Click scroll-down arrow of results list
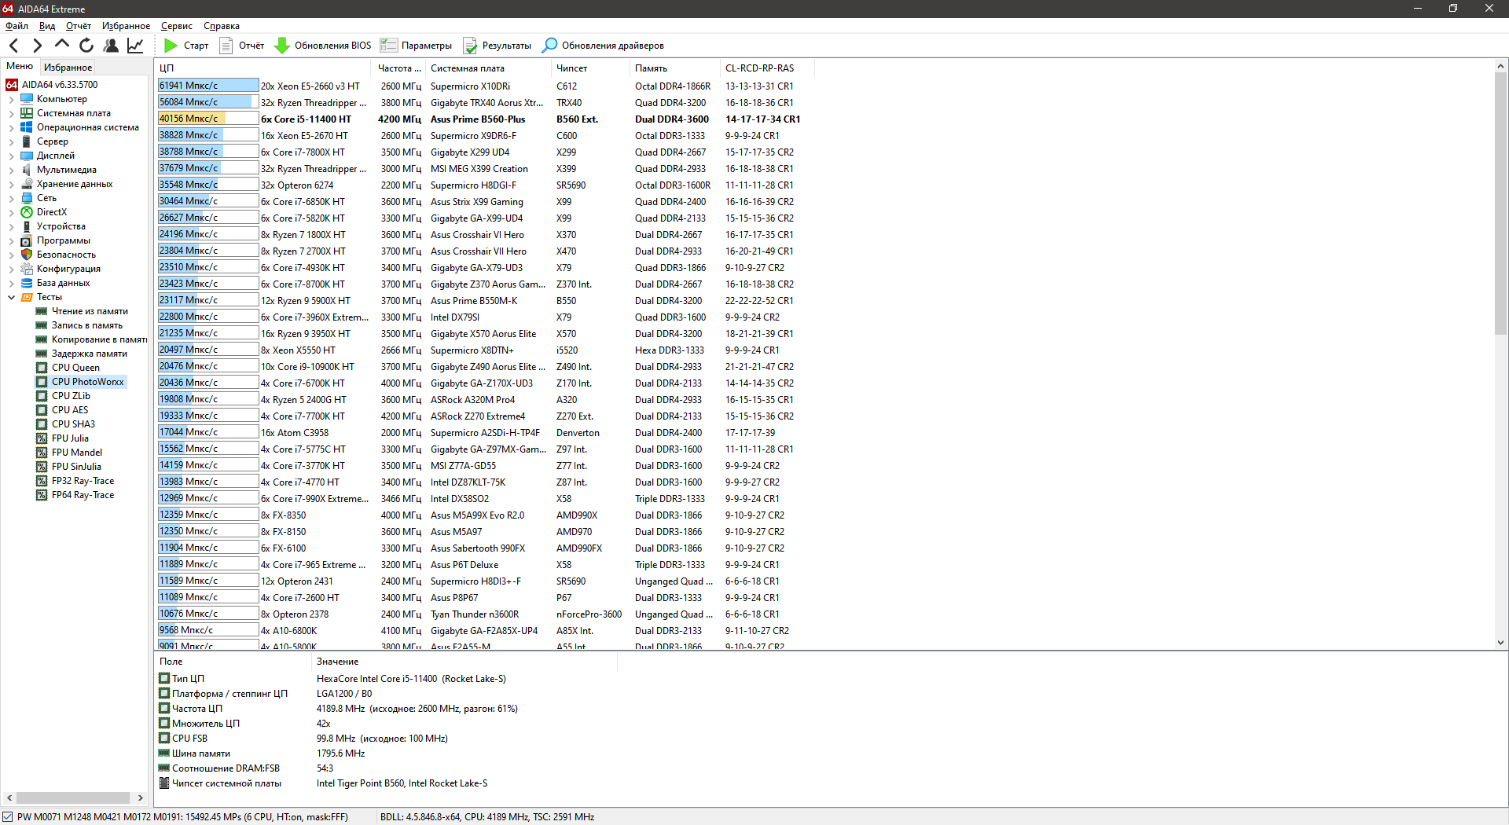The image size is (1509, 825). pyautogui.click(x=1500, y=643)
